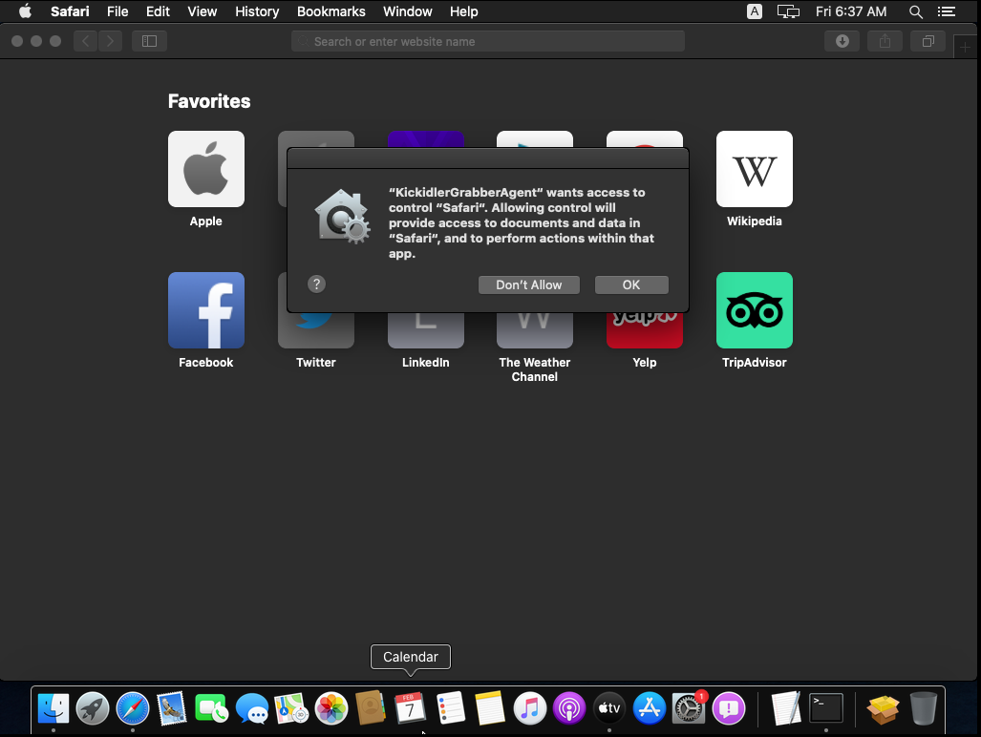Open Podcasts from the Dock
Viewport: 981px width, 737px height.
pos(569,709)
